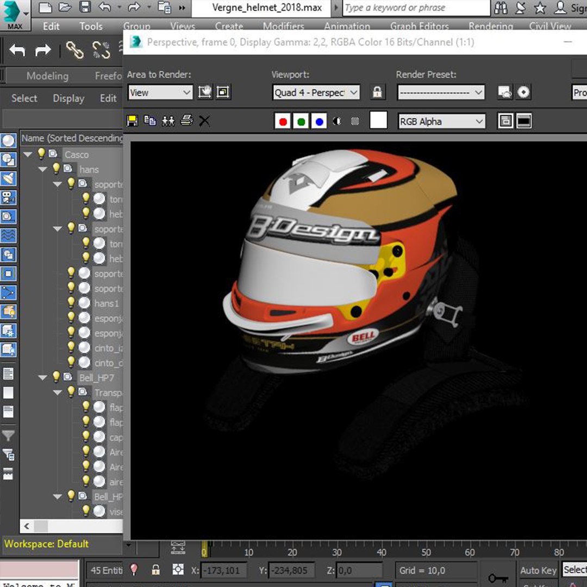Select the cinto_i tree item

click(109, 348)
